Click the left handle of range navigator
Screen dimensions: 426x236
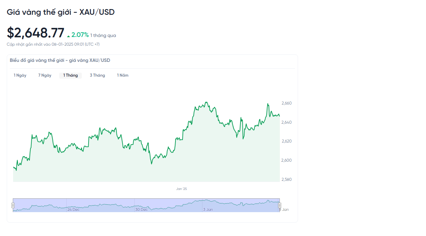click(x=13, y=205)
